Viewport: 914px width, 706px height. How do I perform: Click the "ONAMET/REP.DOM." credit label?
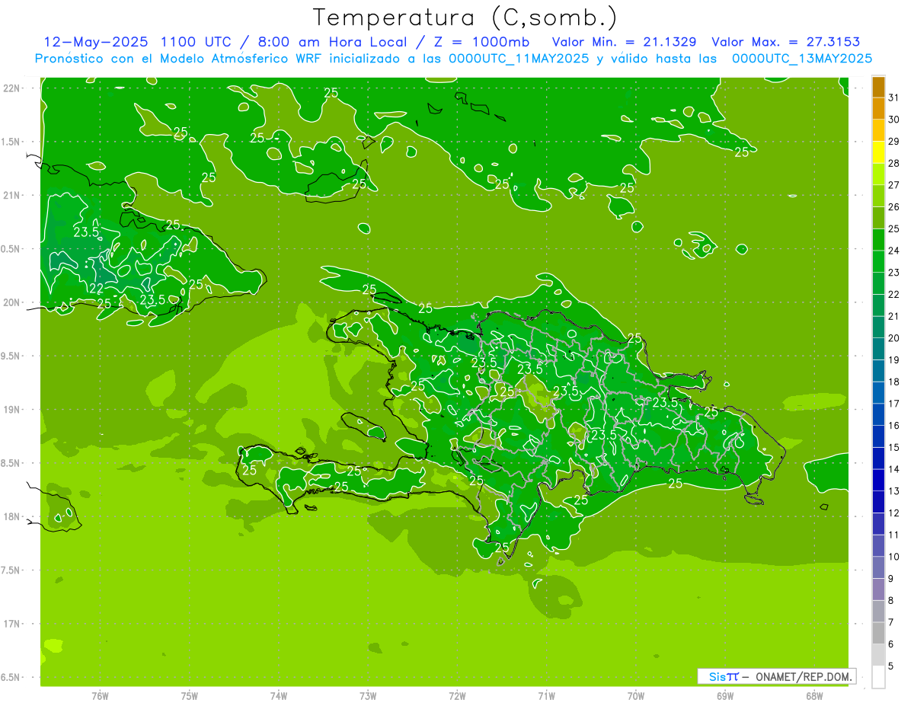(x=802, y=676)
